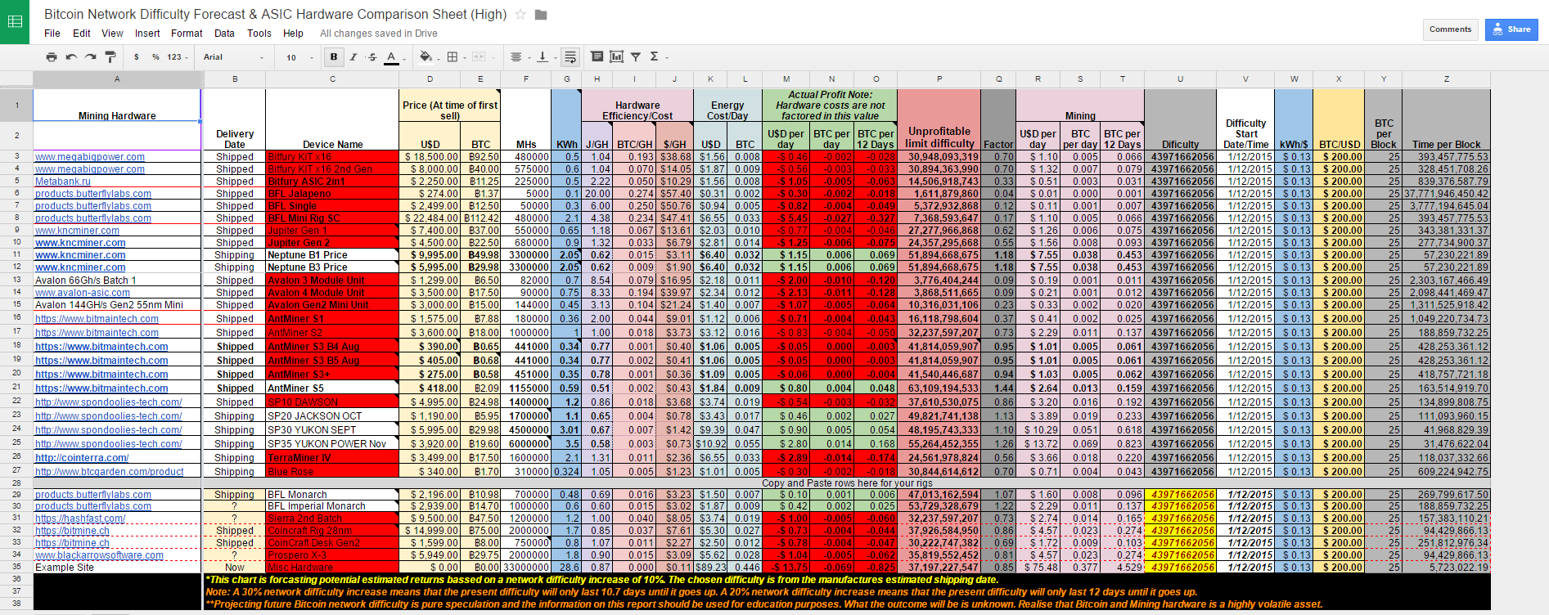Select the Neptune B1 Price cell
This screenshot has height=615, width=1549.
click(332, 255)
